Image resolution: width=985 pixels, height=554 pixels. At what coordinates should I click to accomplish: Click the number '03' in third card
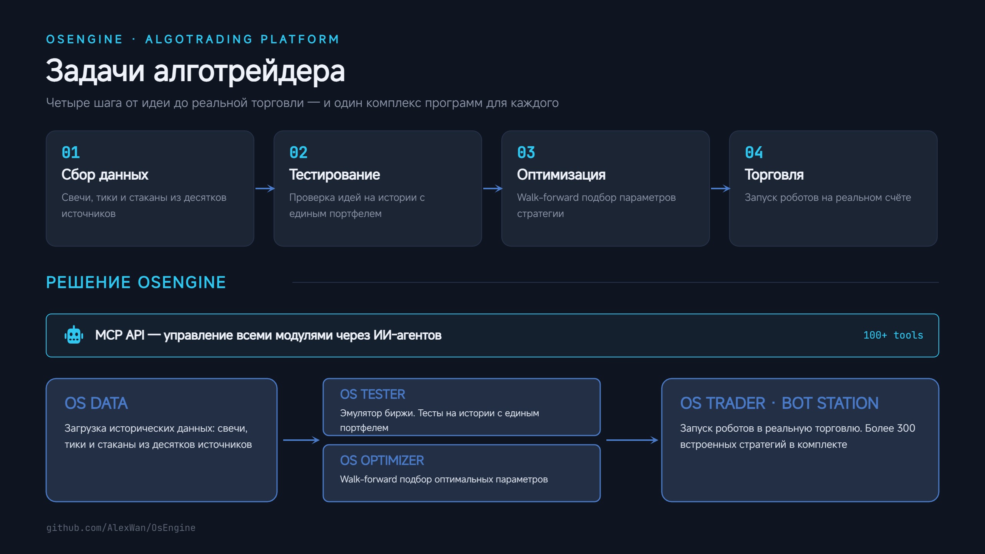[526, 153]
